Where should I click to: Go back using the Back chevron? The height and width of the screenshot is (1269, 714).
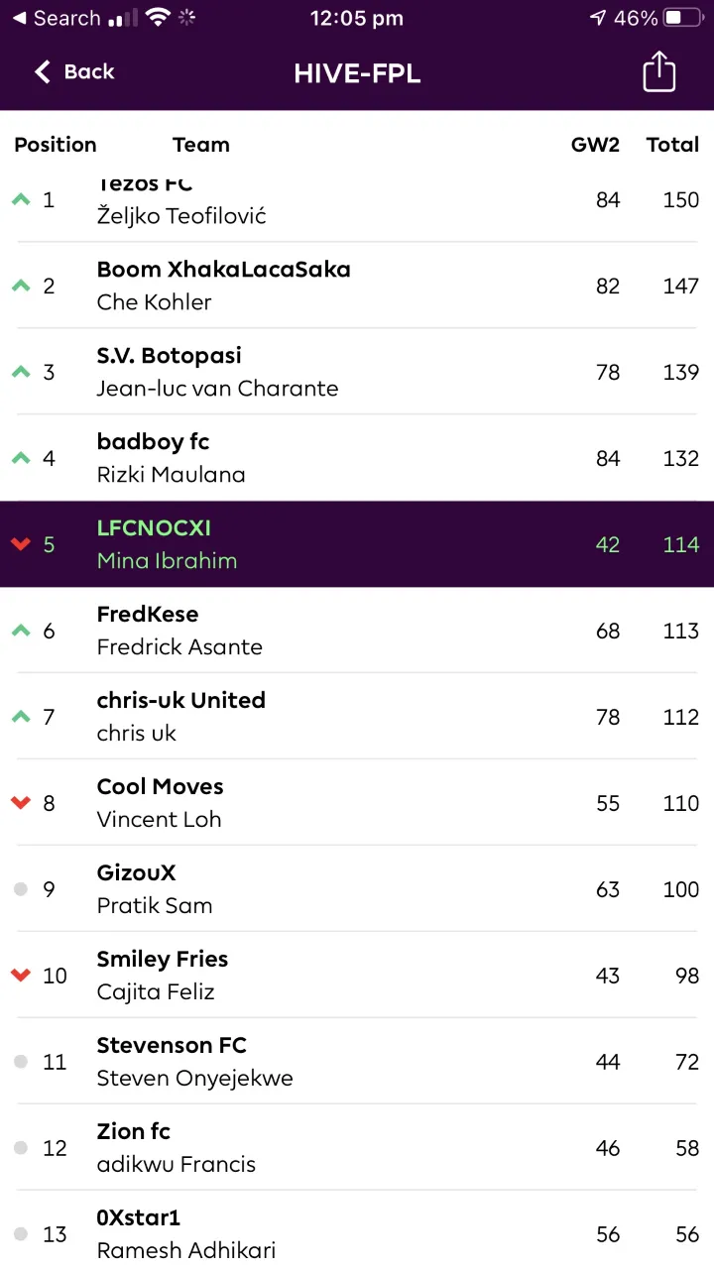click(43, 71)
